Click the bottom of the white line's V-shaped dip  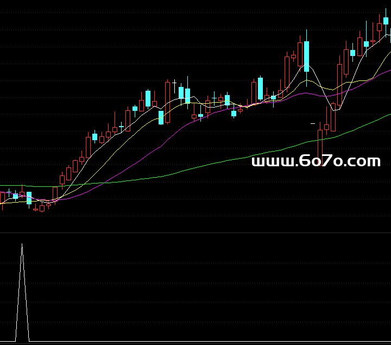(x=334, y=109)
